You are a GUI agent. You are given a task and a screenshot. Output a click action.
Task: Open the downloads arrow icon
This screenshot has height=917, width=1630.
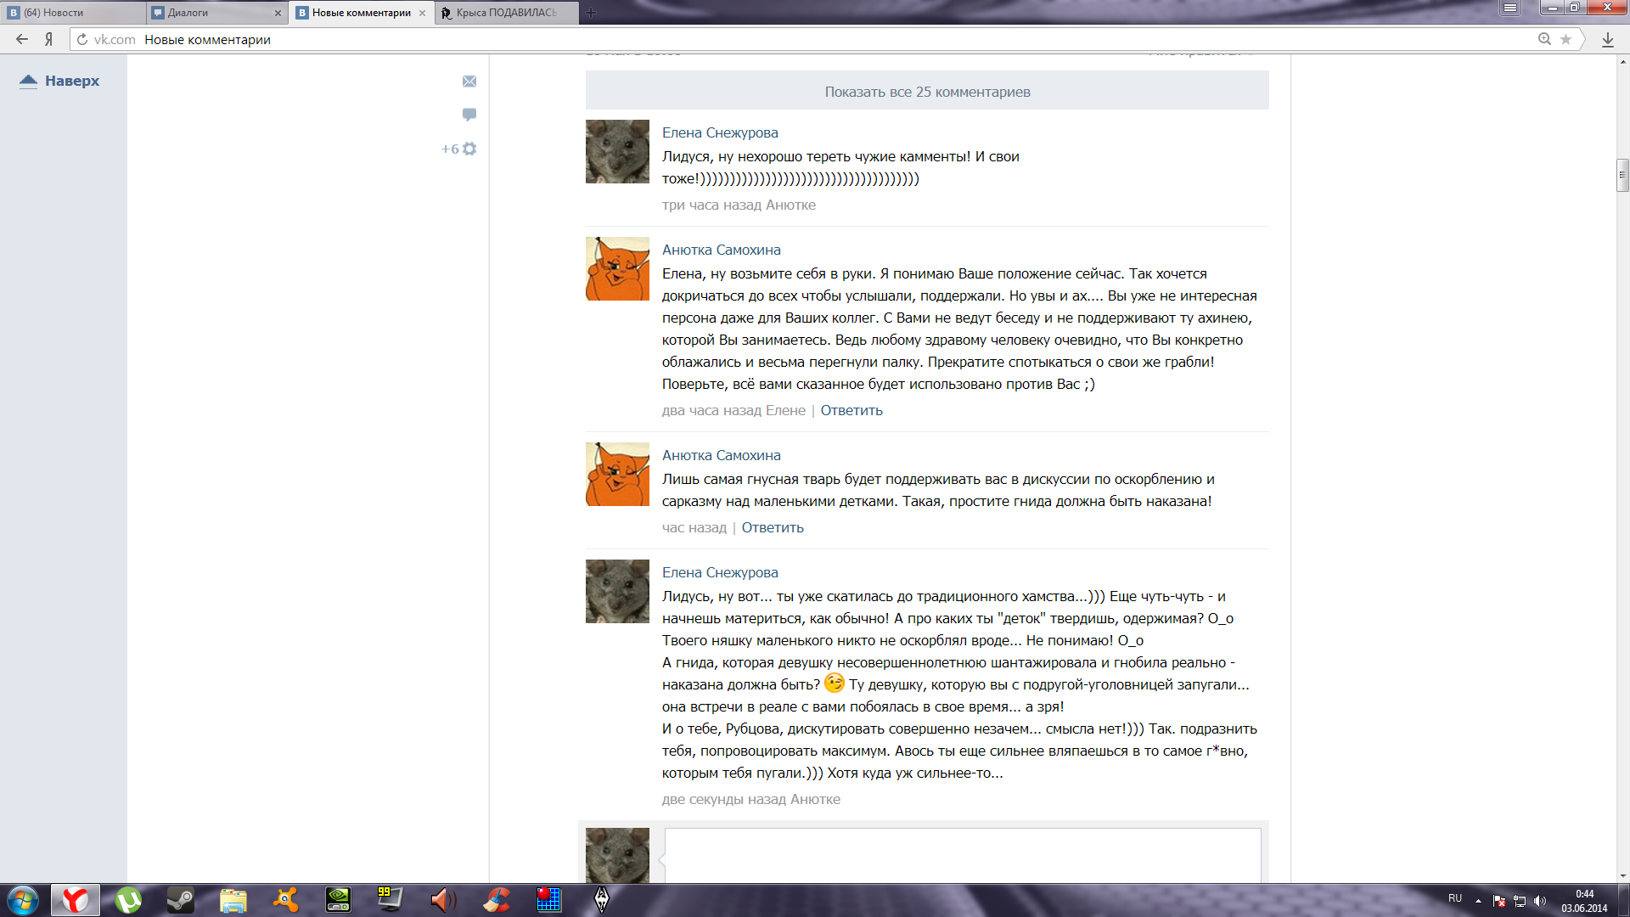(1607, 40)
